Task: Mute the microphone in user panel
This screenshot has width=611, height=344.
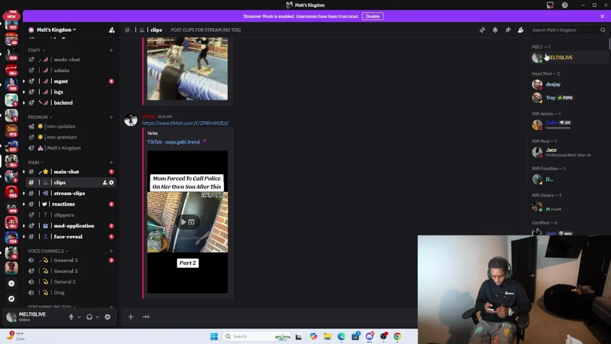Action: click(x=71, y=317)
